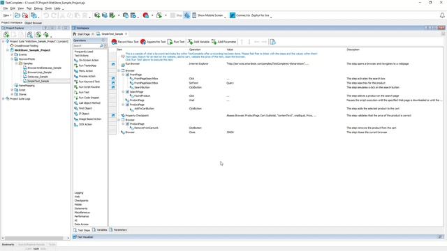Open the Statements operations category
This screenshot has width=447, height=251.
point(81,208)
